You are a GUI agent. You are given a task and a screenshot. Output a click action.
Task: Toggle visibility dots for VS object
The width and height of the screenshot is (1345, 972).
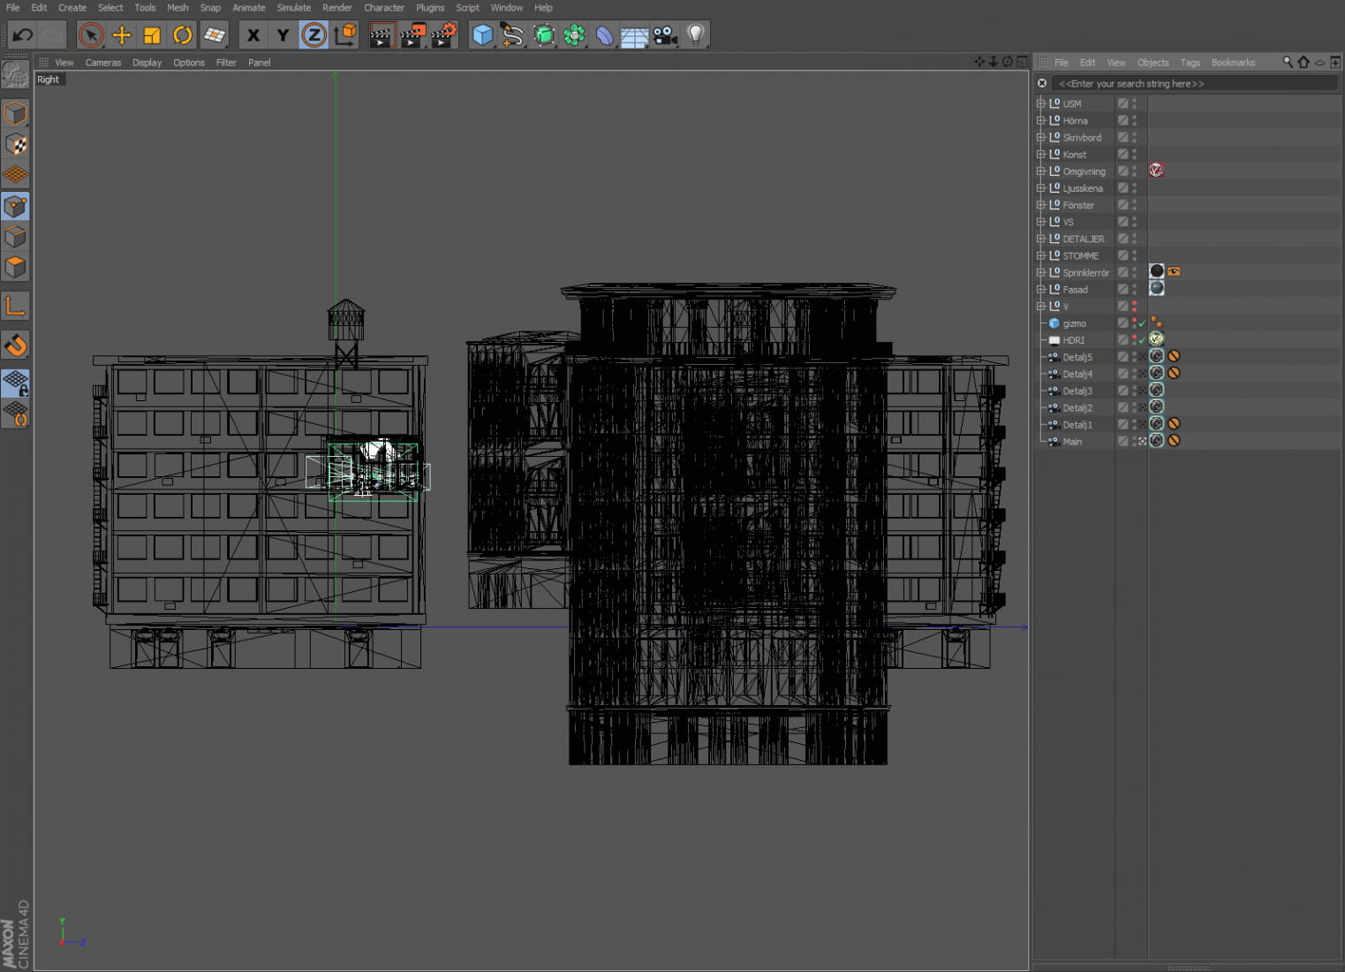1135,222
